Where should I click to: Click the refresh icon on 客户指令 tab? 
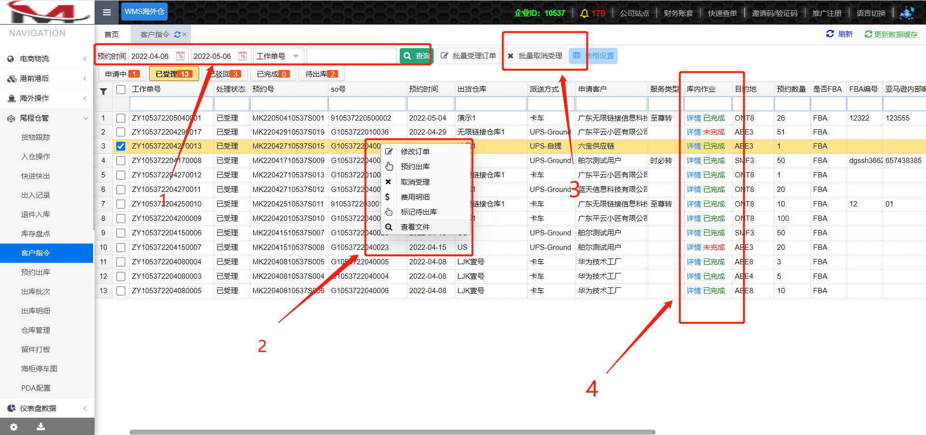[177, 35]
